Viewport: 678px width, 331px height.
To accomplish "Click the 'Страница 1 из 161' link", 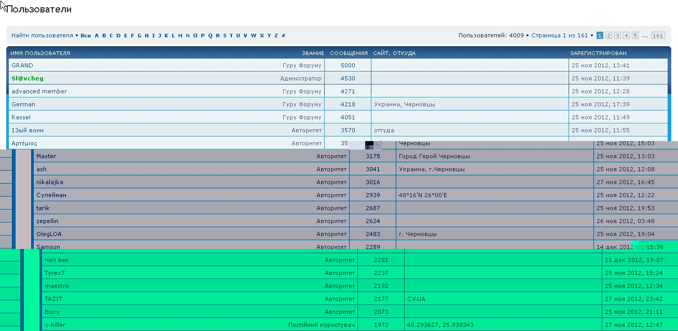I will pyautogui.click(x=559, y=36).
